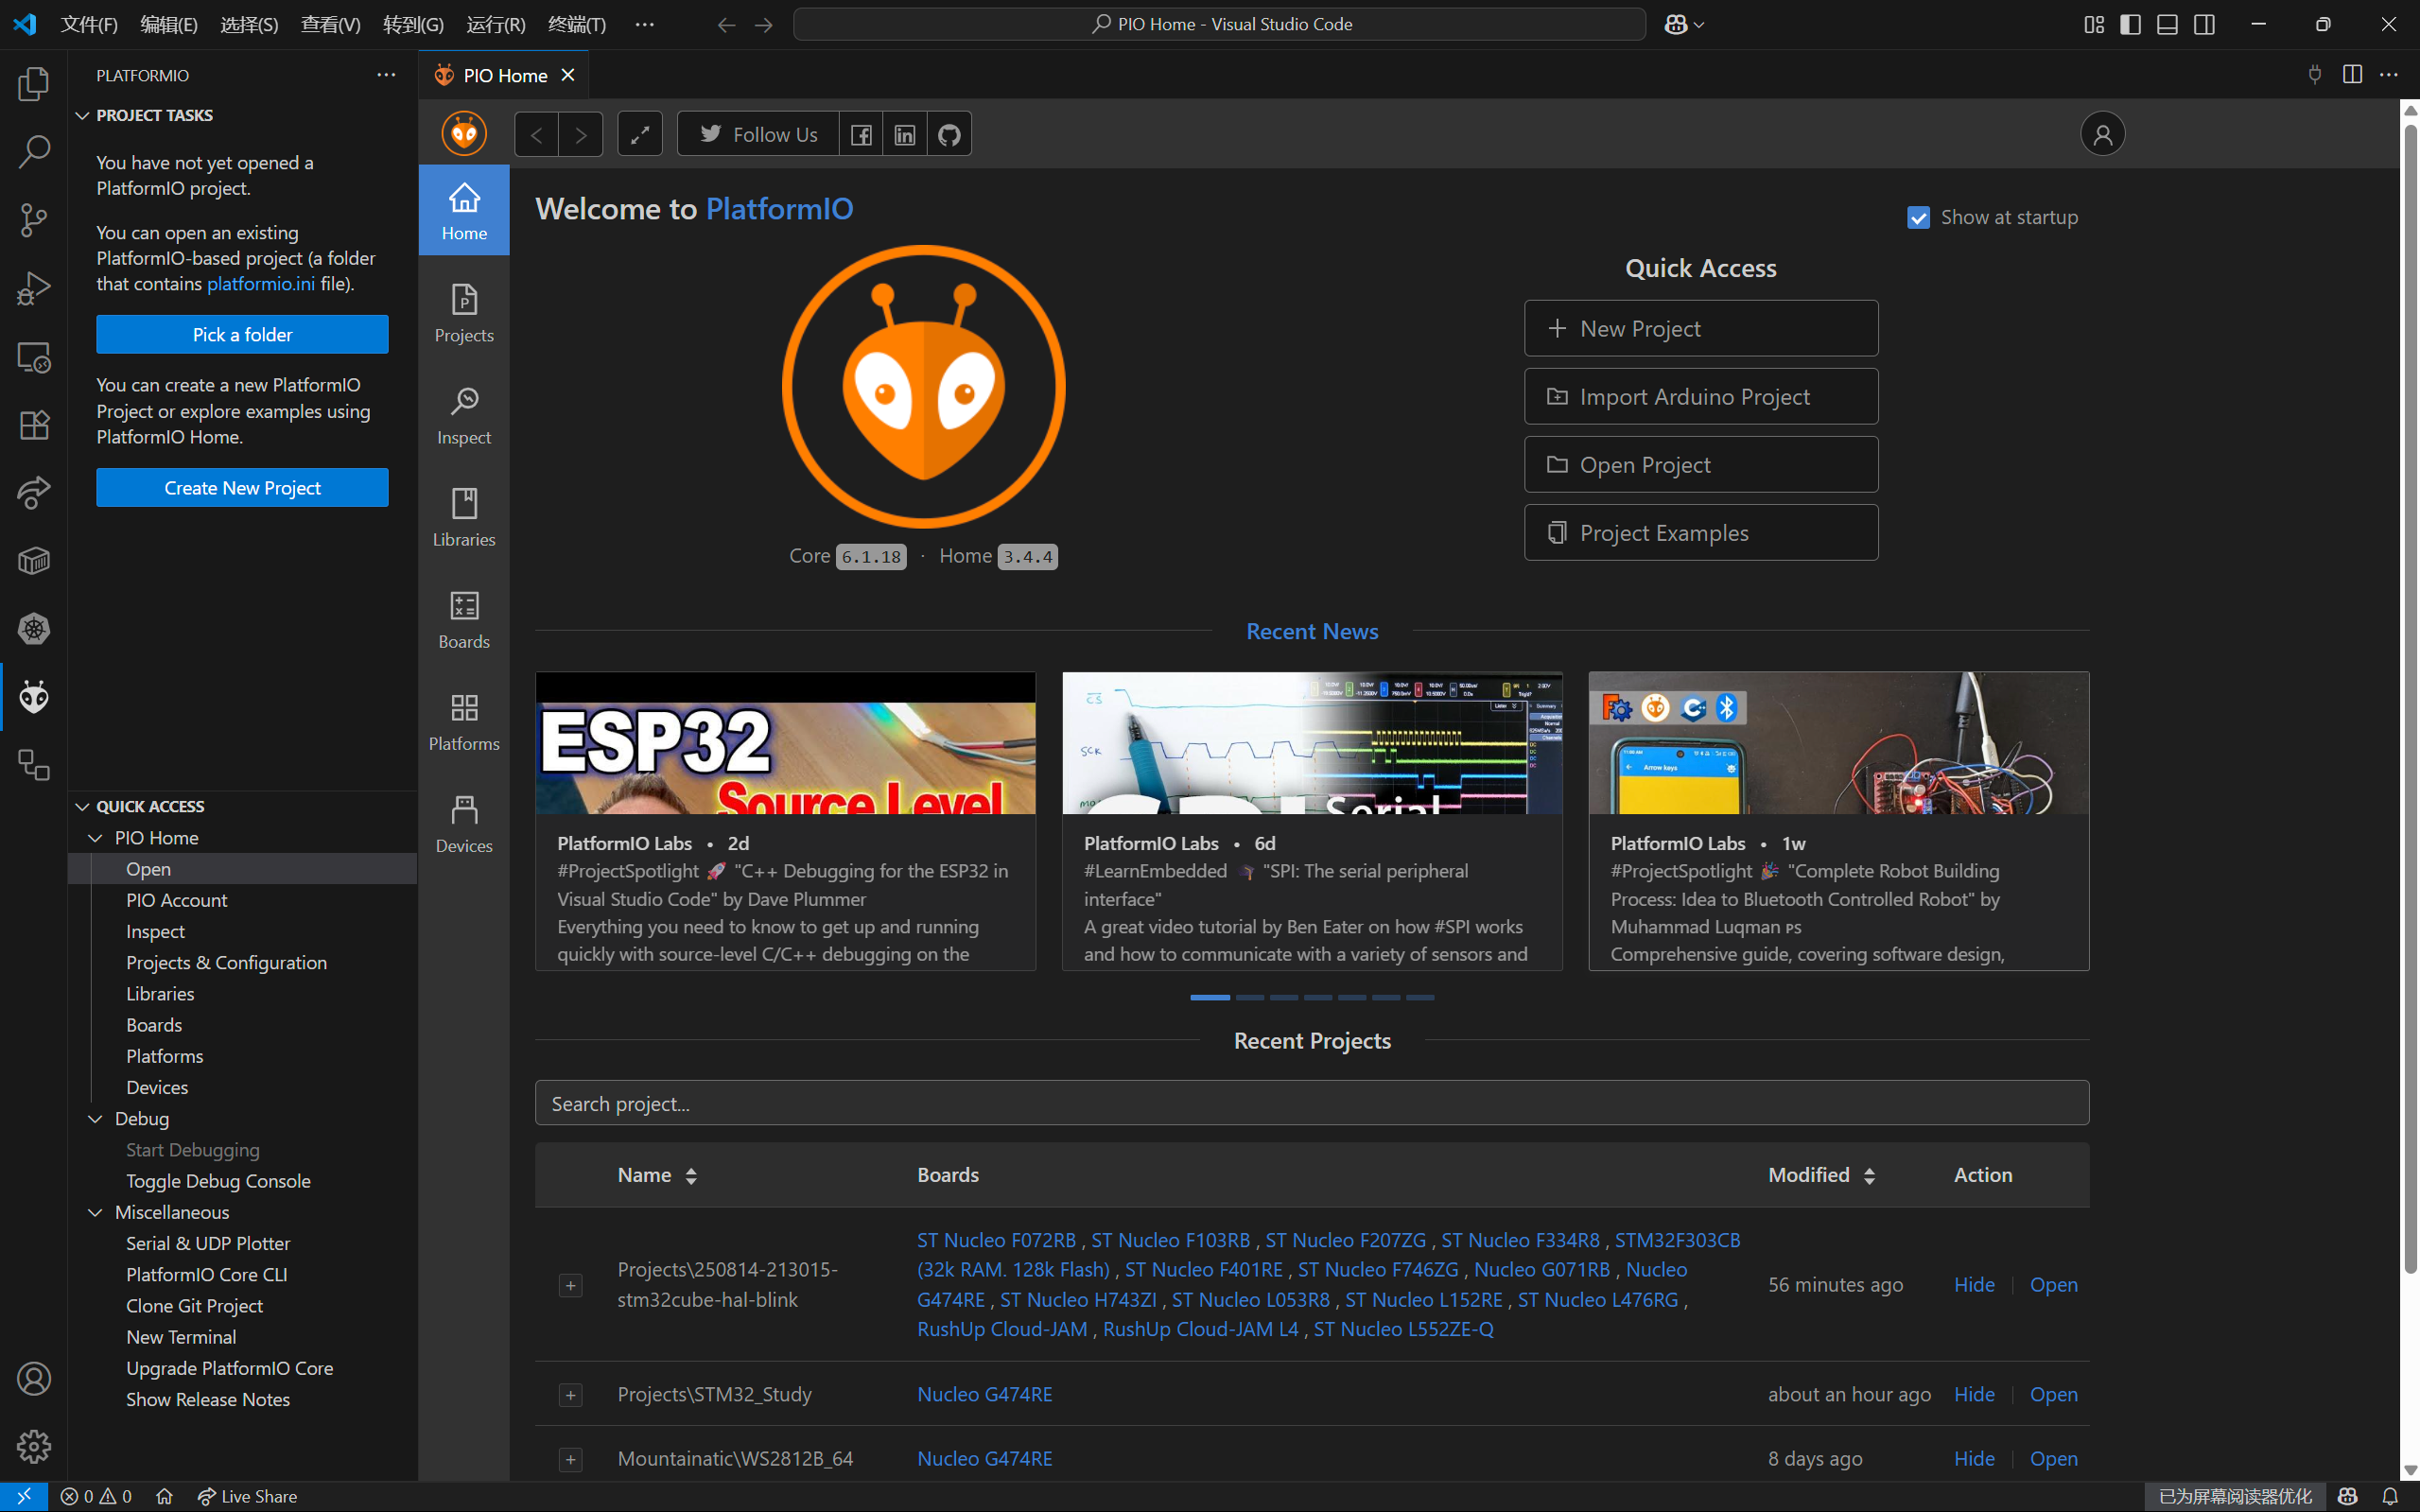Click the vertical scrollbar of PIO Home
The image size is (2420, 1512).
pos(2410,700)
